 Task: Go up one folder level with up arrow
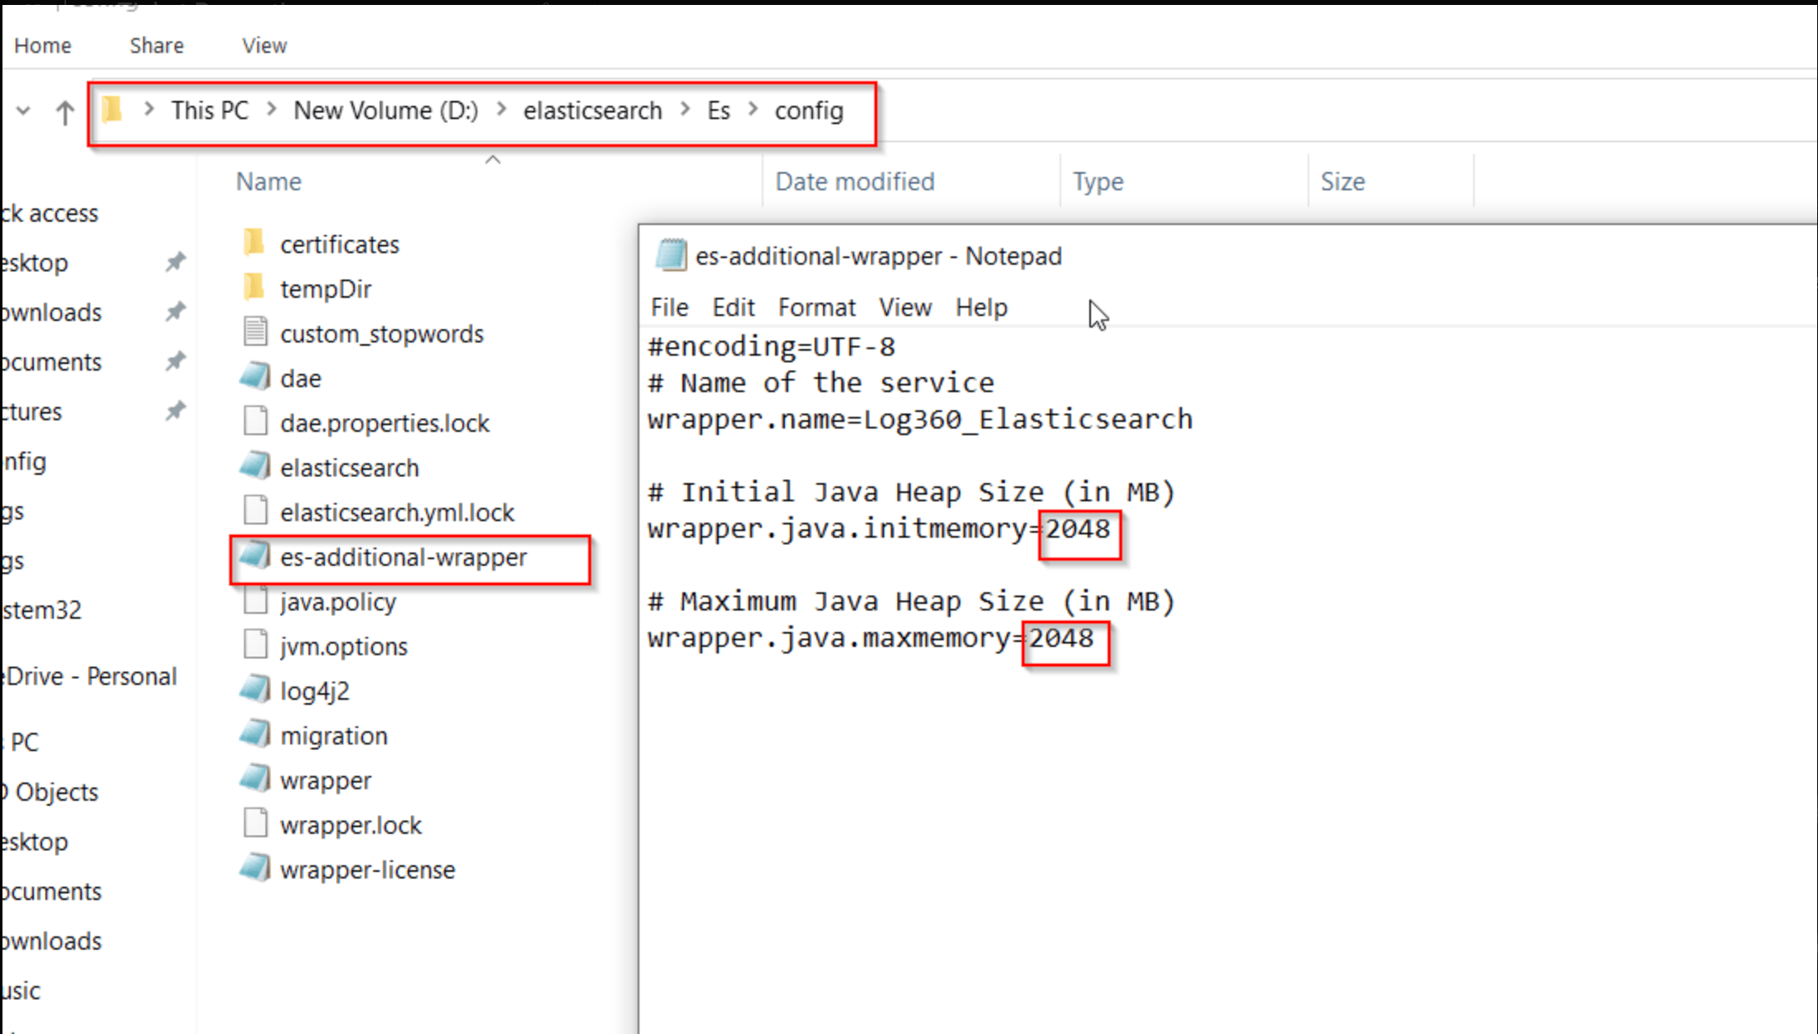65,112
